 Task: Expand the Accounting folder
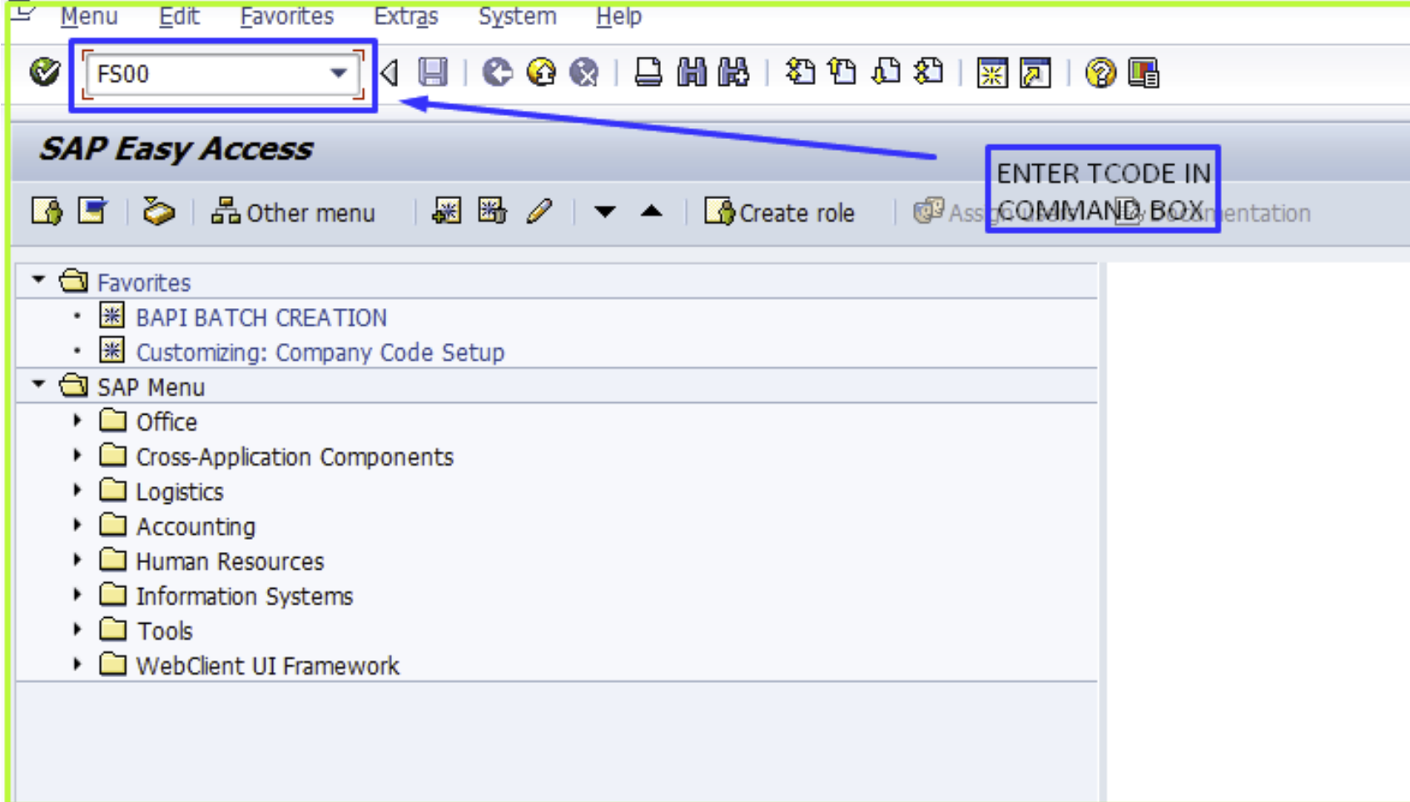(76, 526)
